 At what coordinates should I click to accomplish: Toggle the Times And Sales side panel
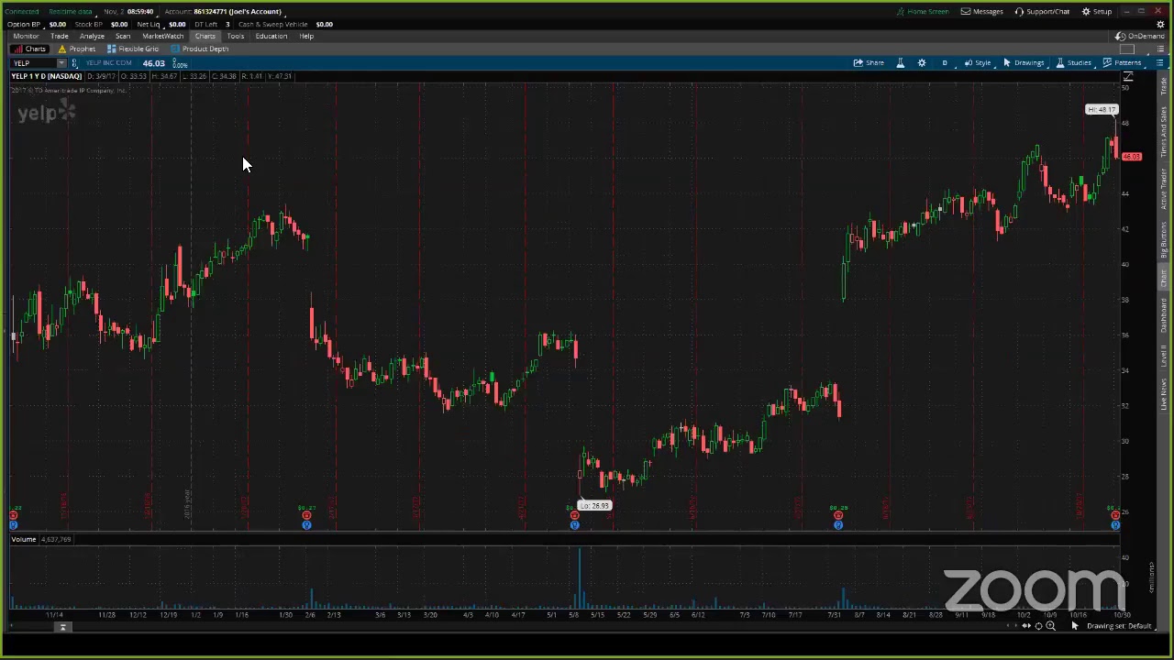pos(1164,130)
